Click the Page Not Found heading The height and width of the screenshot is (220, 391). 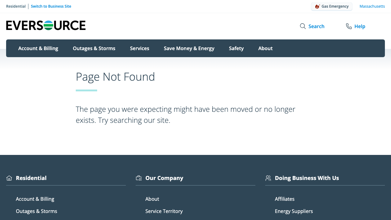click(x=115, y=77)
